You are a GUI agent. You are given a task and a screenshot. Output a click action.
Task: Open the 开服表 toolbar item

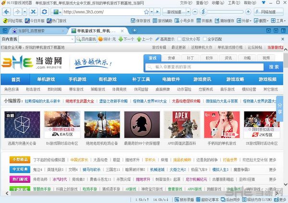tap(204, 21)
